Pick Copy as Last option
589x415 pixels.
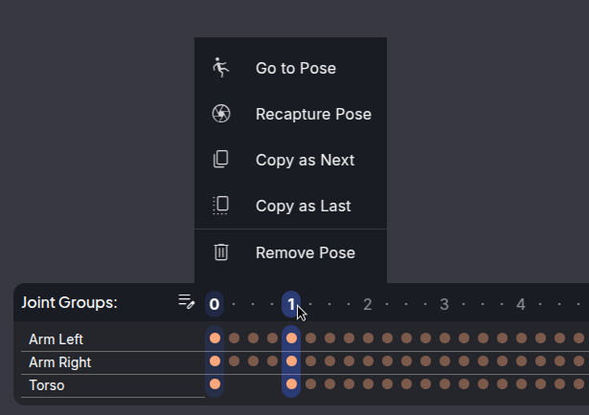tap(290, 206)
